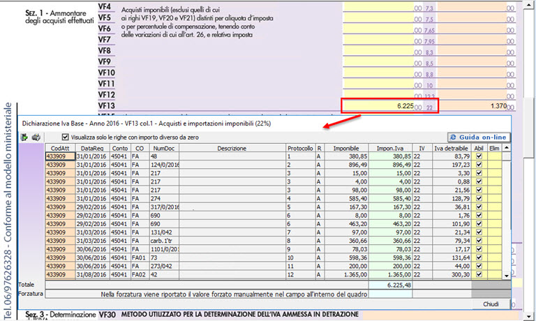Viewport: 536px width, 321px height.
Task: Click the VF13 imponibile field showing 6.225
Action: (378, 106)
